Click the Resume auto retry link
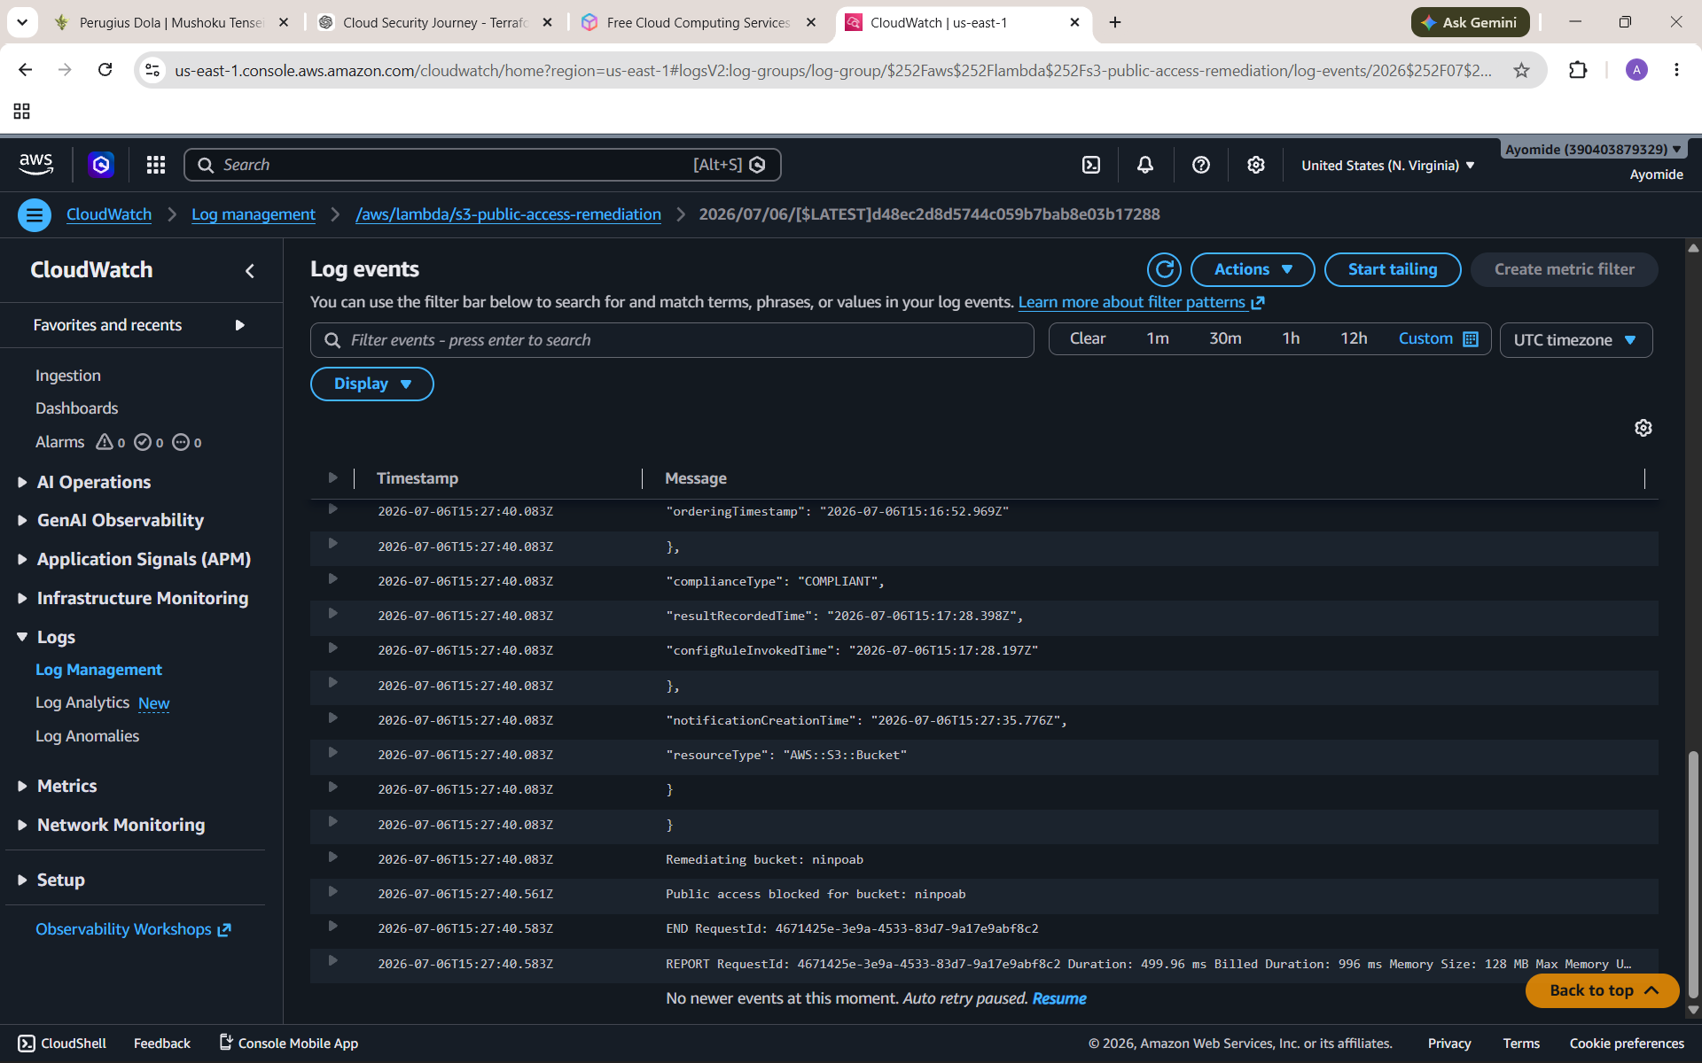1702x1063 pixels. (x=1059, y=998)
